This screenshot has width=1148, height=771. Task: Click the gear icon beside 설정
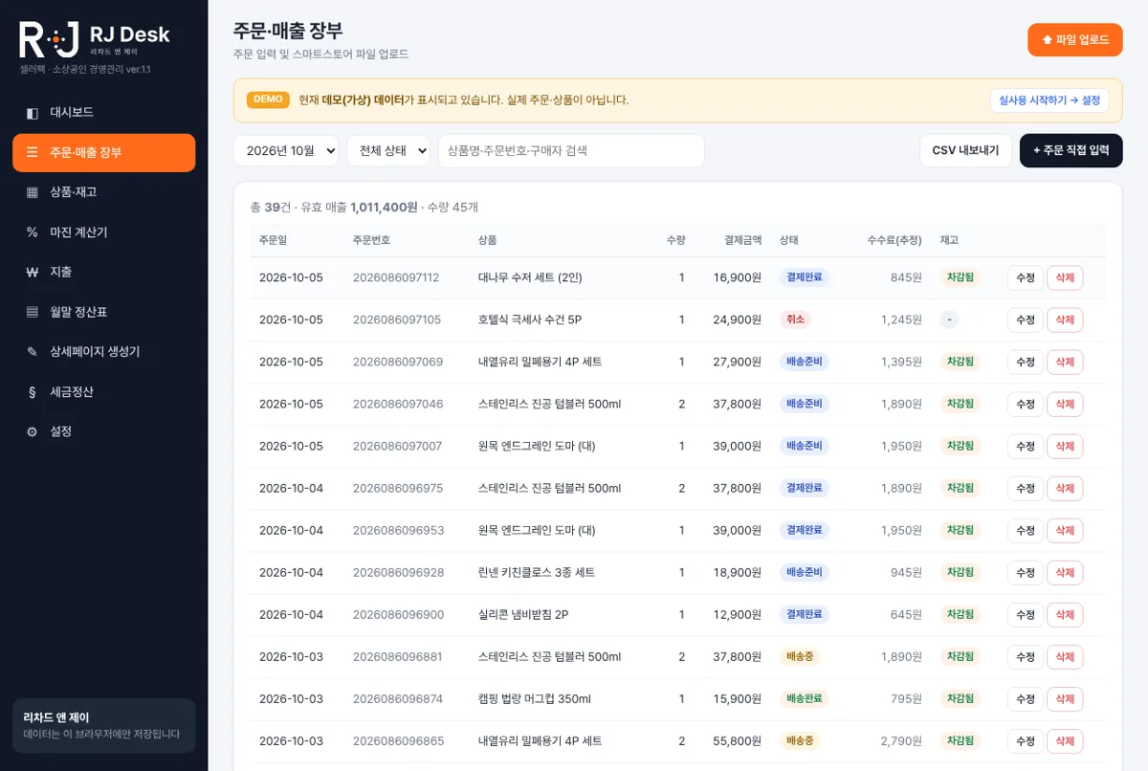point(33,431)
